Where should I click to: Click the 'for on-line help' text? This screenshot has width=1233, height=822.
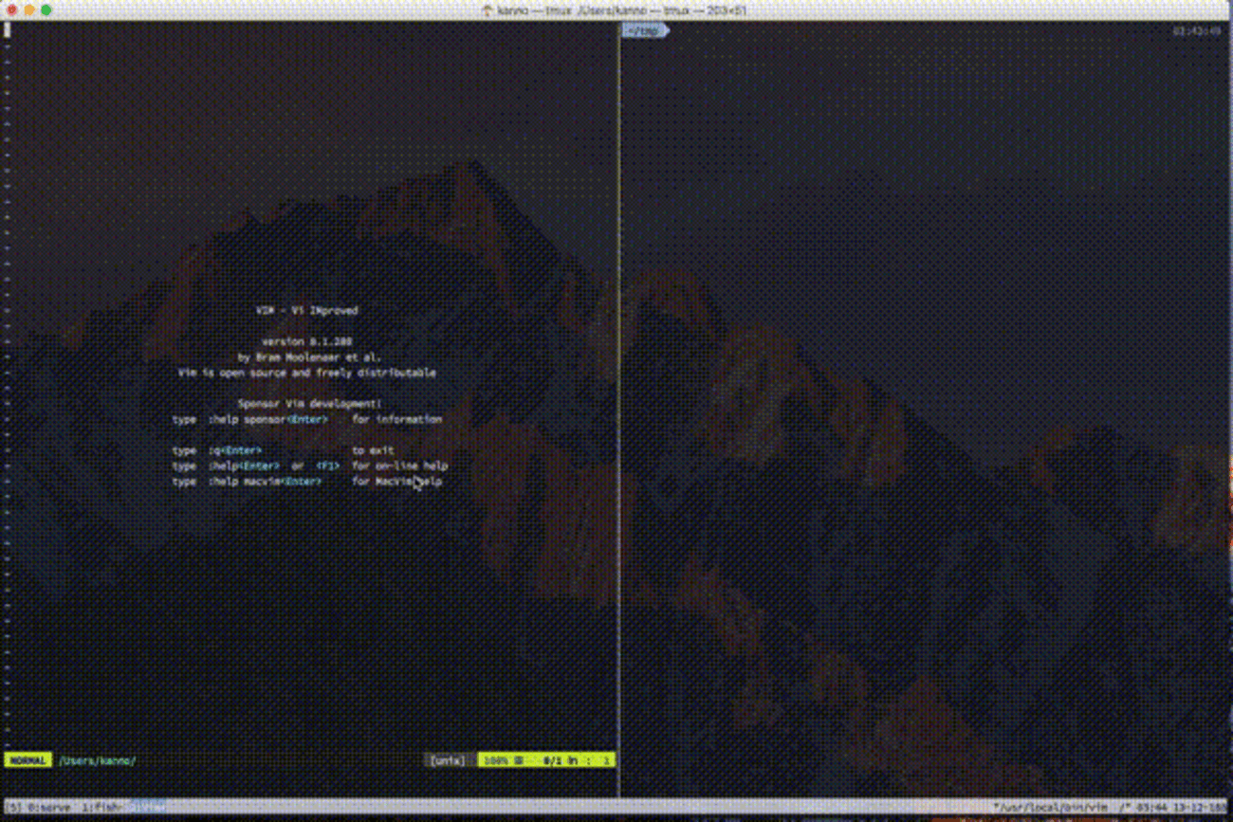[x=399, y=466]
